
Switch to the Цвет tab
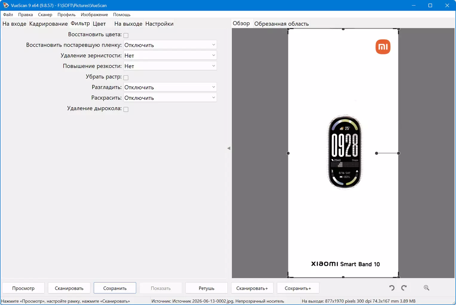click(99, 24)
